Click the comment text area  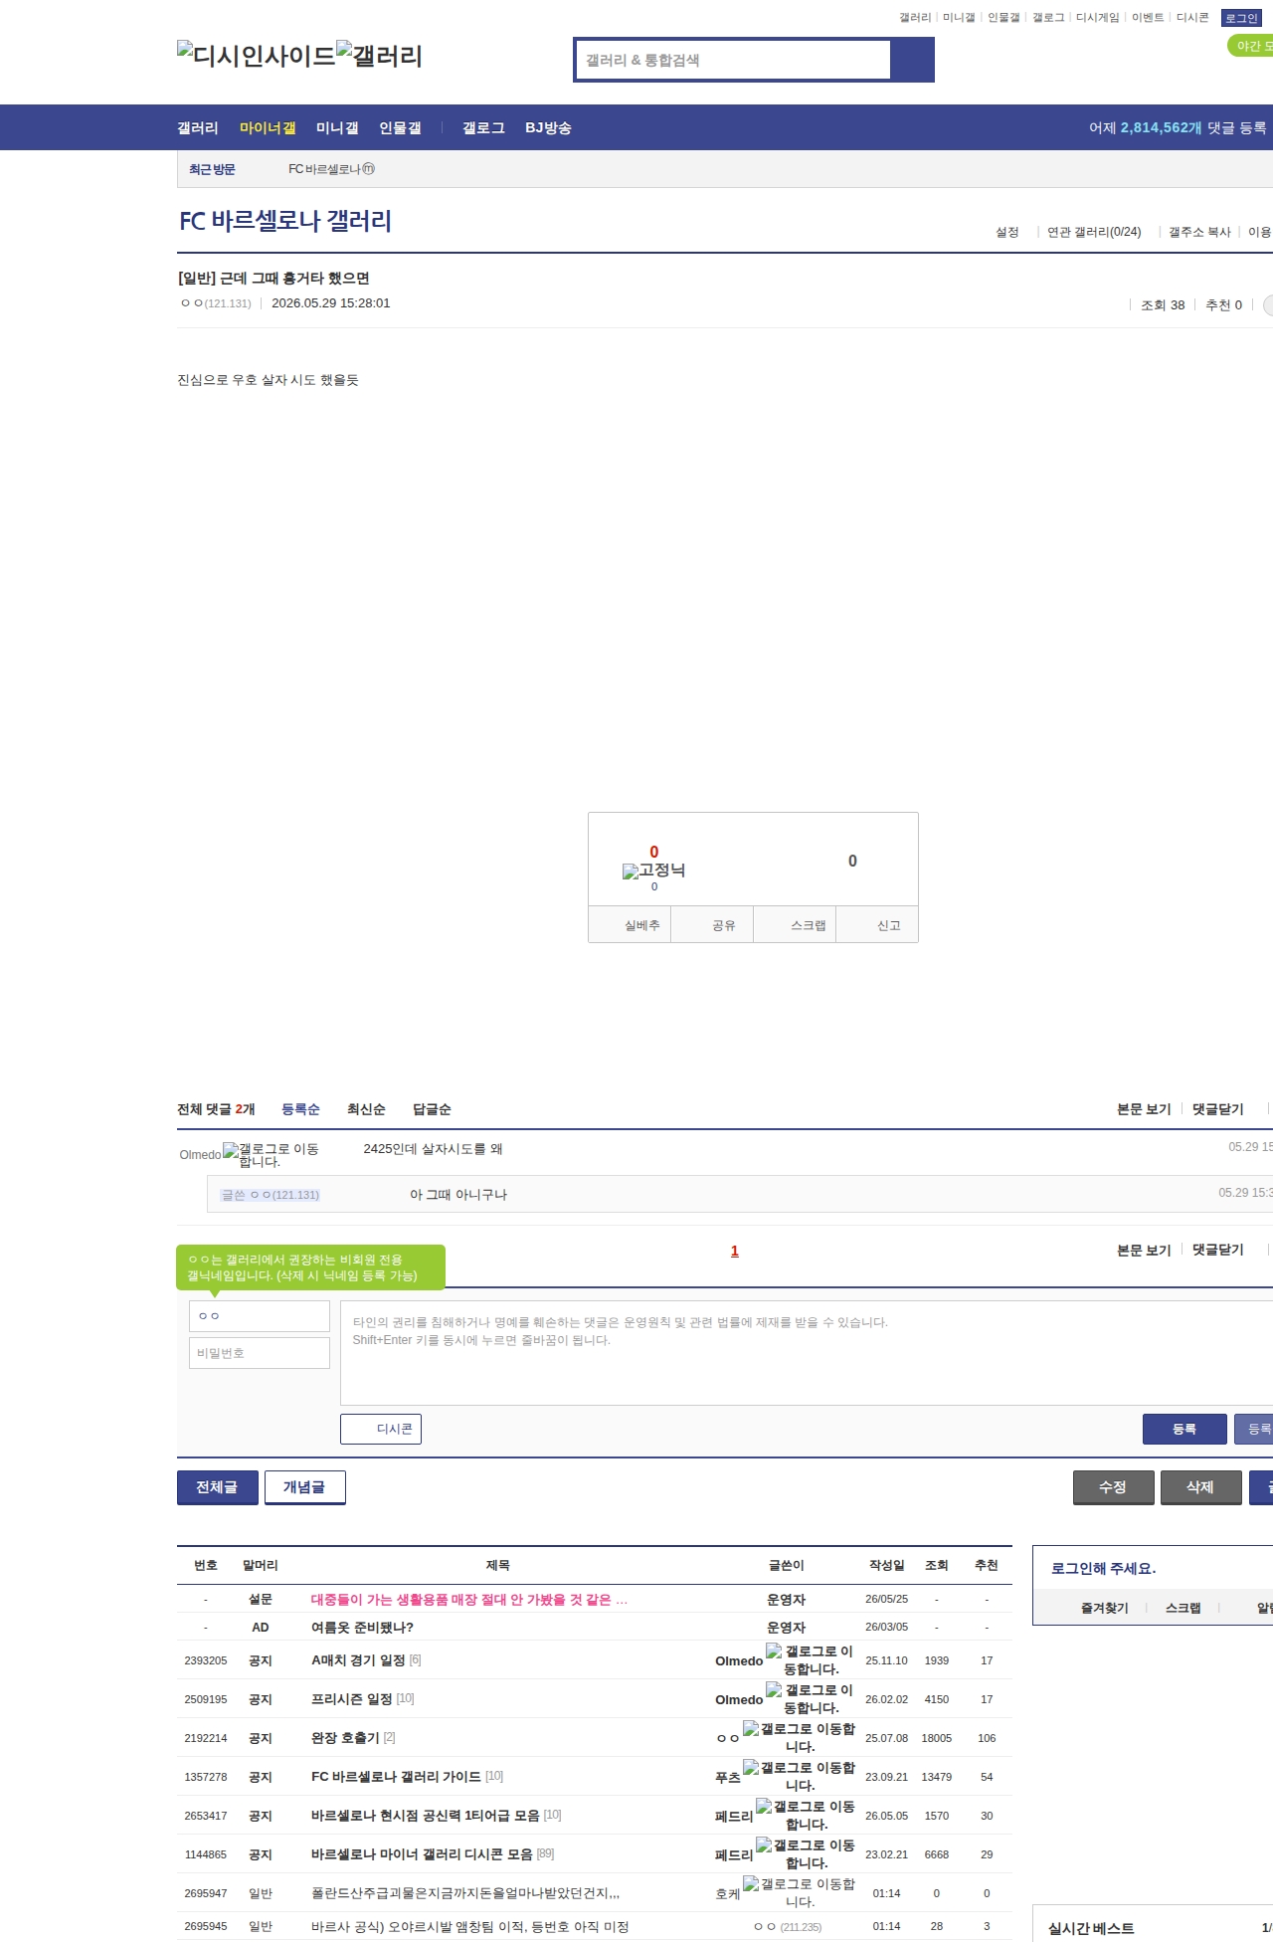point(807,1353)
